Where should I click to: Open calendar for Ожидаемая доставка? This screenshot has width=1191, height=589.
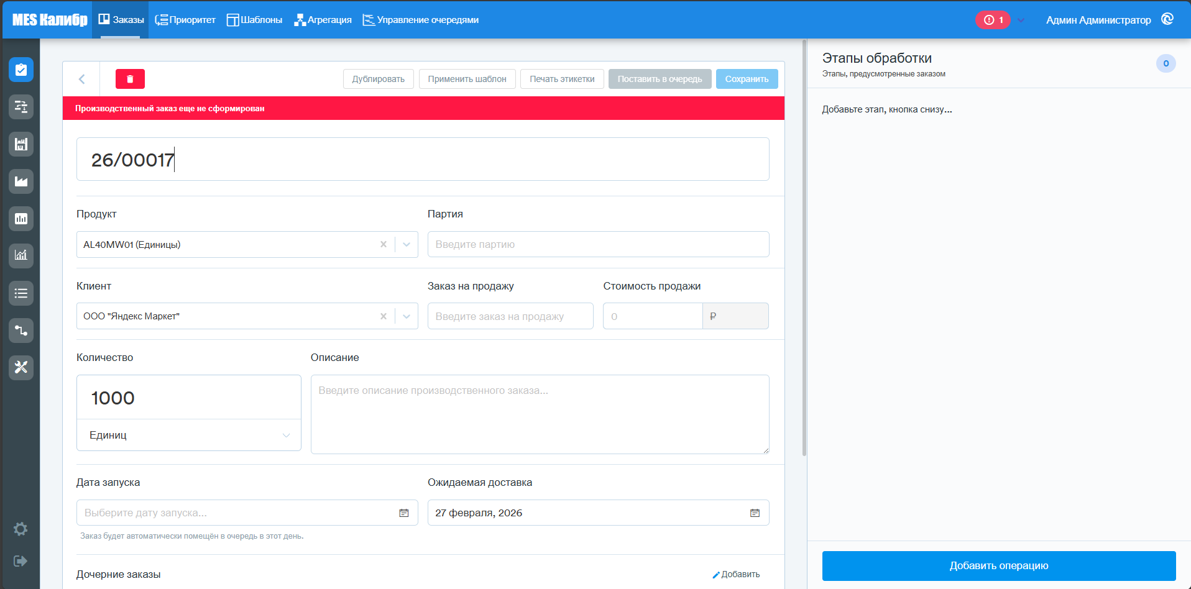click(755, 513)
